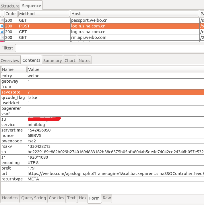Click into the Filter input field
Image resolution: width=204 pixels, height=205 pixels.
point(109,48)
